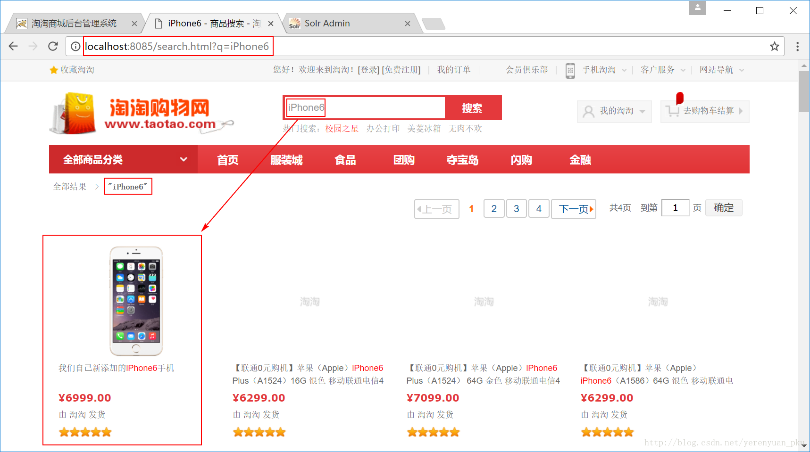This screenshot has height=452, width=810.
Task: Click the 美菱冰箱 hot search link
Action: pos(424,129)
